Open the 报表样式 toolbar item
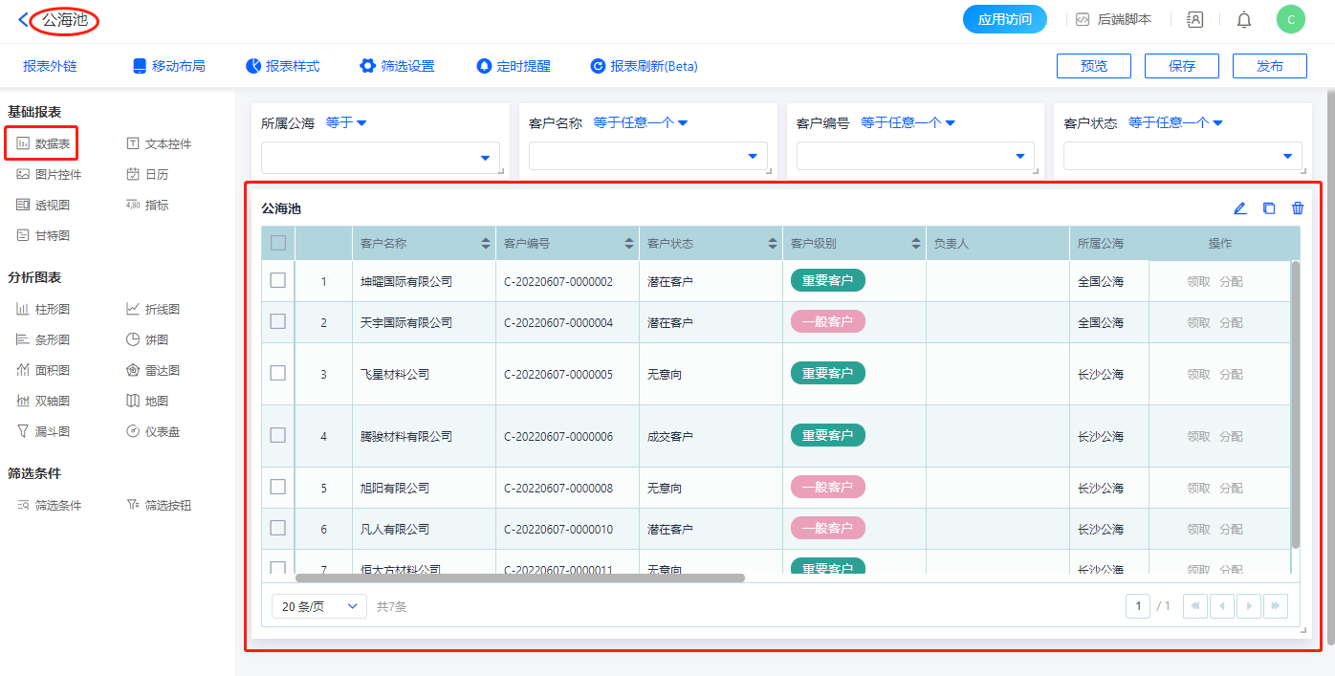The height and width of the screenshot is (676, 1335). click(x=282, y=66)
